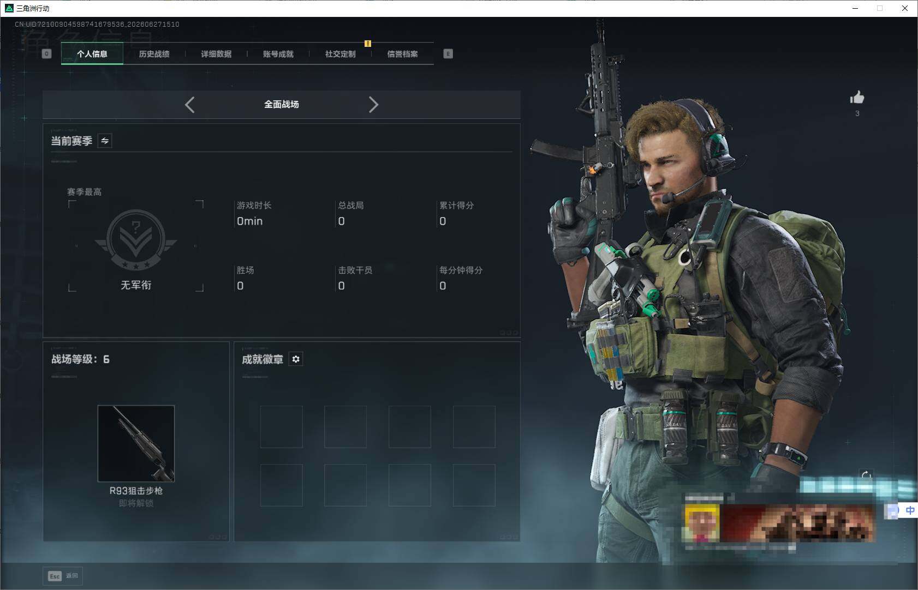Switch to next game mode with right chevron
This screenshot has height=590, width=918.
tap(373, 105)
